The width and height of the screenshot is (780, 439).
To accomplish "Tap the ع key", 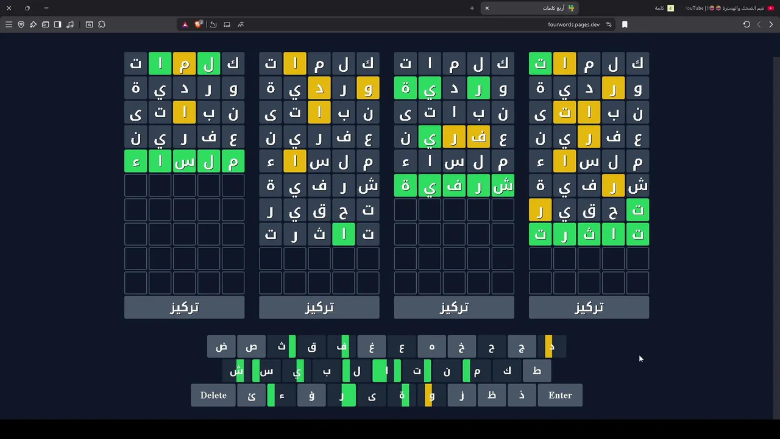I will (x=401, y=346).
